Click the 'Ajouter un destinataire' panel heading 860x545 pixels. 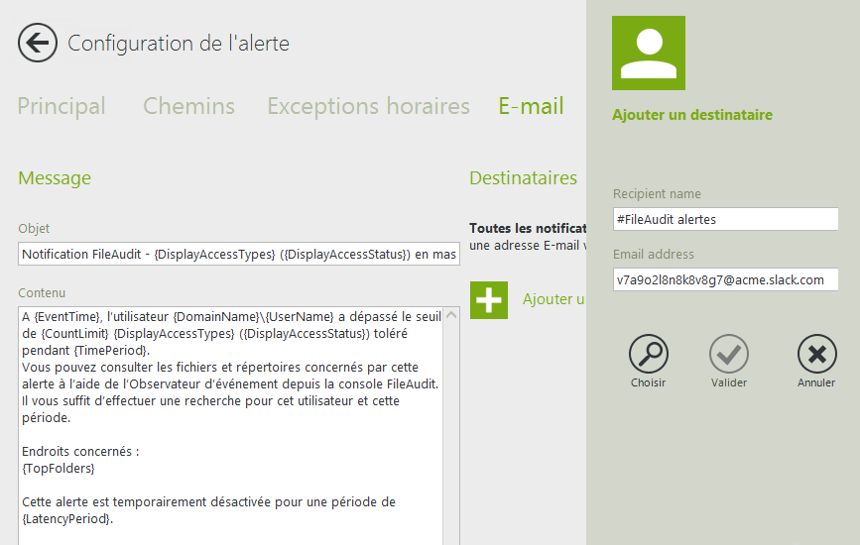tap(692, 115)
